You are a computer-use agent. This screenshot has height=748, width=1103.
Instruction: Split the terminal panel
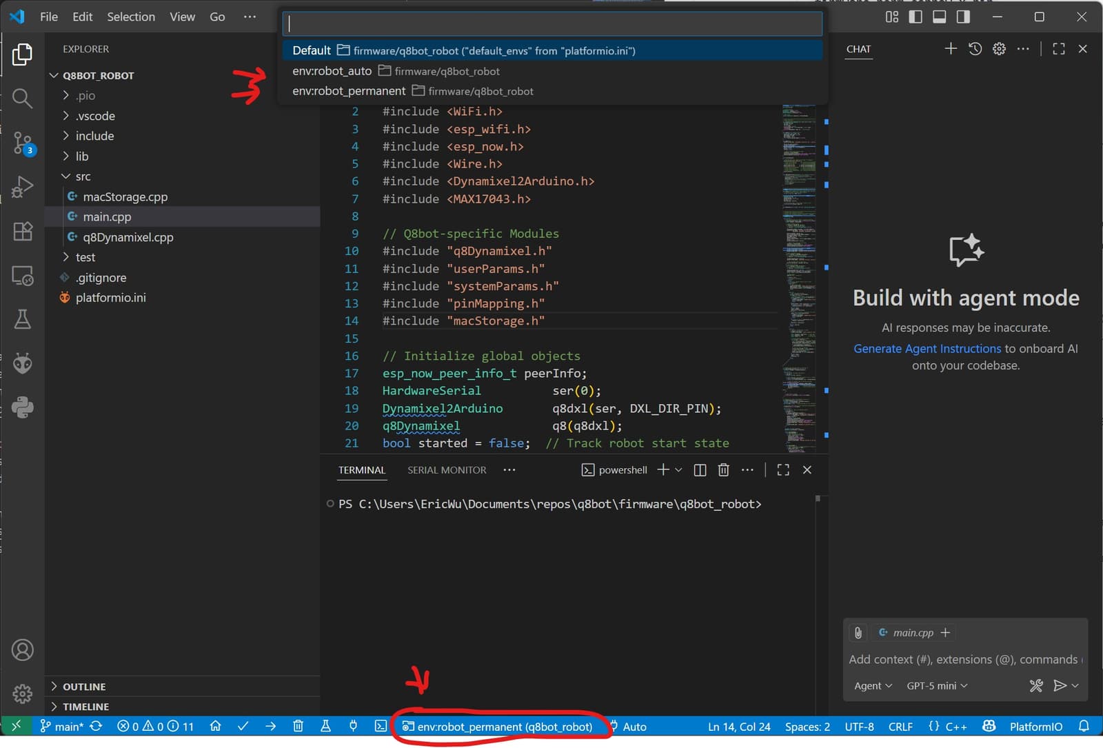click(x=700, y=469)
